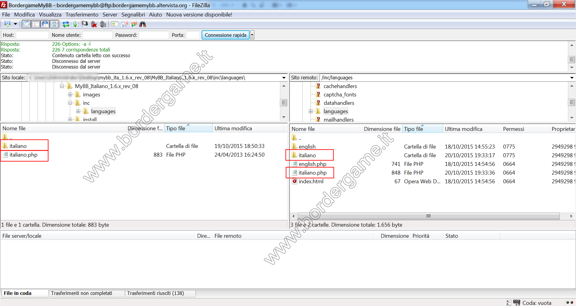Open the File menu
This screenshot has width=576, height=306.
tap(6, 14)
